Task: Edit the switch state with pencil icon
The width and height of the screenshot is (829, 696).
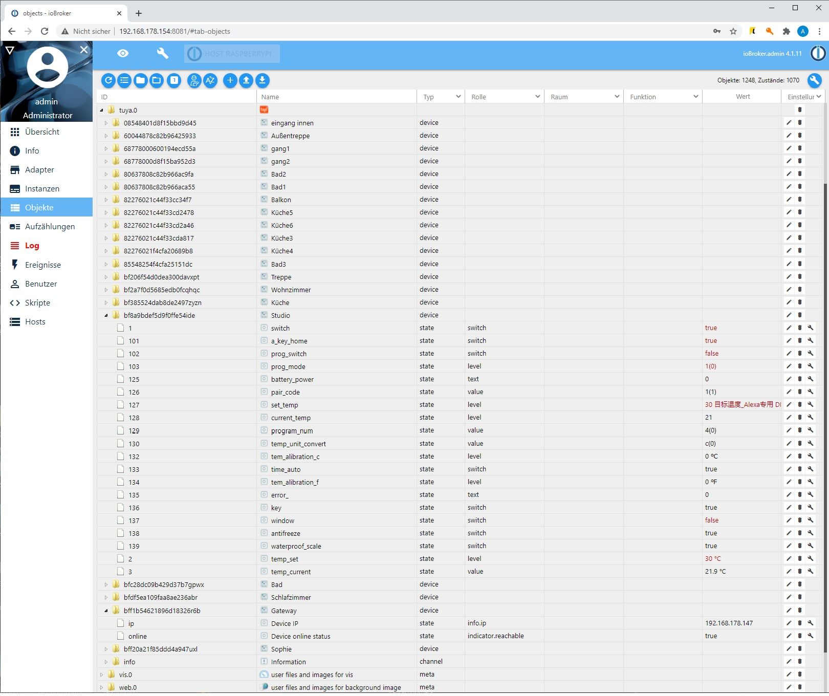Action: pyautogui.click(x=789, y=328)
